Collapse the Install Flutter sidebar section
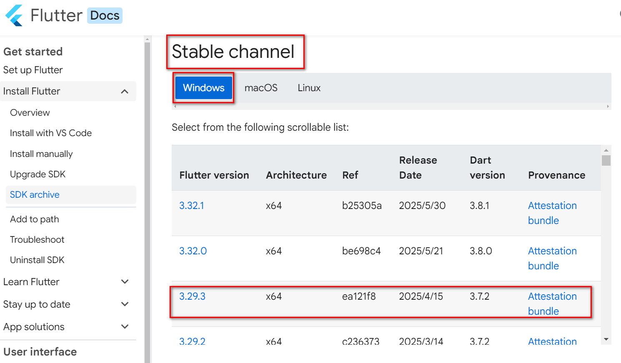 (124, 91)
